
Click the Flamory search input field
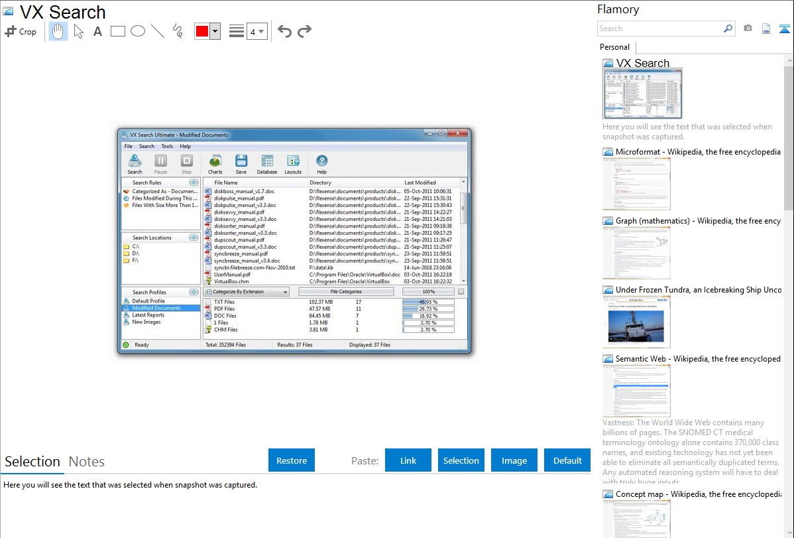(659, 29)
